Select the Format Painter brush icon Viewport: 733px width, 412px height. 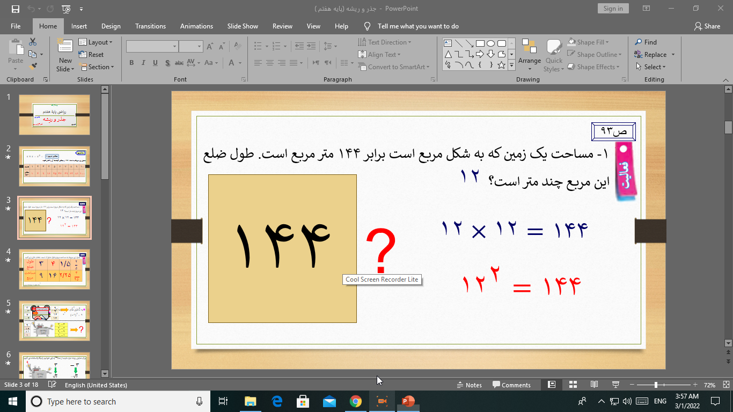coord(33,67)
